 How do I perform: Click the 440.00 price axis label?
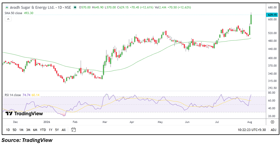coord(272,49)
